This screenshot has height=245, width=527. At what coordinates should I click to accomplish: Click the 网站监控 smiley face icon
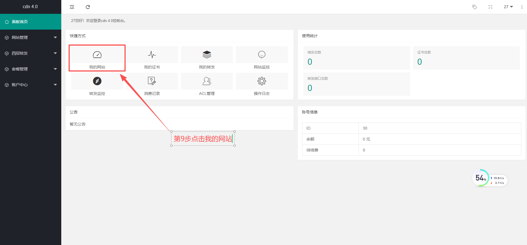point(262,55)
